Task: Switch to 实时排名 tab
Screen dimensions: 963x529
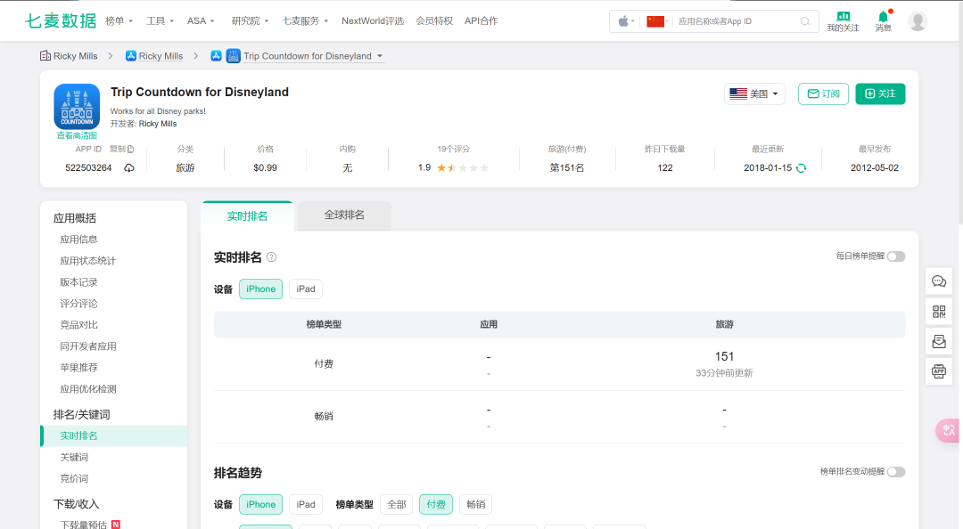Action: tap(248, 216)
